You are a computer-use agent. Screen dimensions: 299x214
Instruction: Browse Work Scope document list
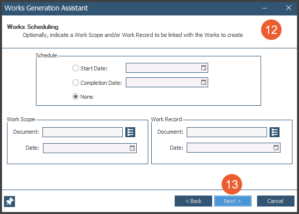tap(130, 132)
